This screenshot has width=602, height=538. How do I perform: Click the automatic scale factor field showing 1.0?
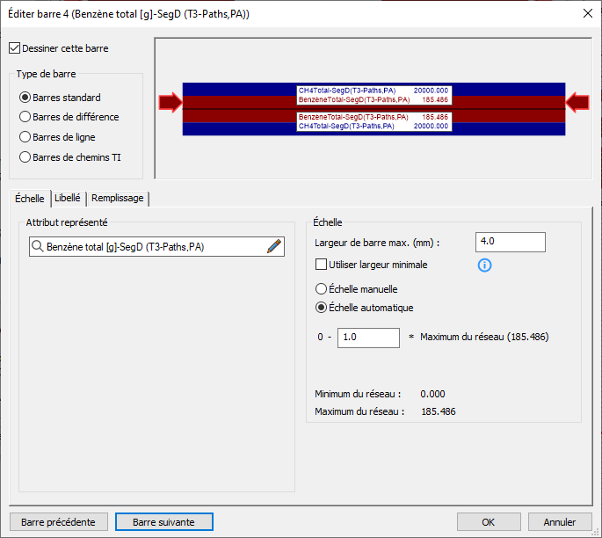[x=367, y=338]
